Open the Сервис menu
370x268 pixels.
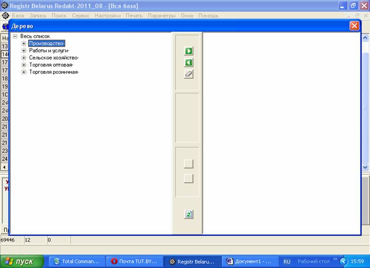tap(80, 16)
